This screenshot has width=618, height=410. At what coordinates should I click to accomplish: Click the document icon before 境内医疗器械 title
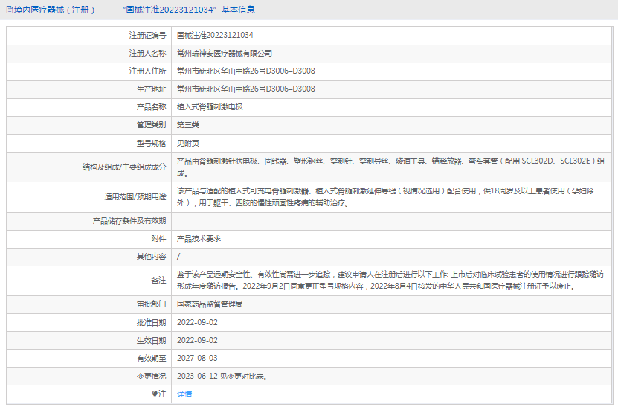coord(10,10)
